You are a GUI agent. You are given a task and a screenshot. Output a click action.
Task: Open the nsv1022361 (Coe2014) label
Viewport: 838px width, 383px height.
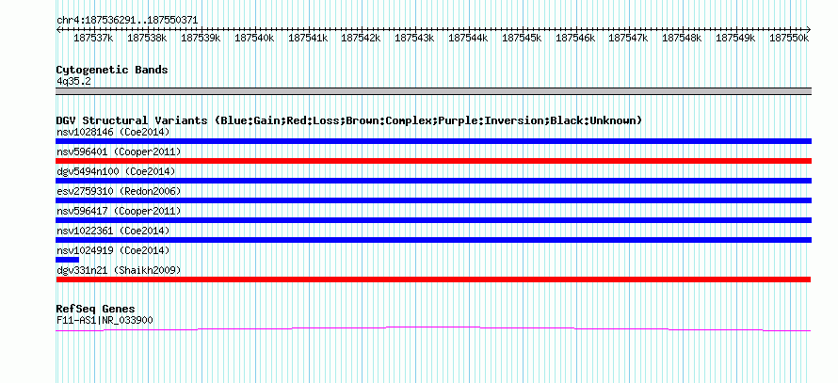coord(113,231)
